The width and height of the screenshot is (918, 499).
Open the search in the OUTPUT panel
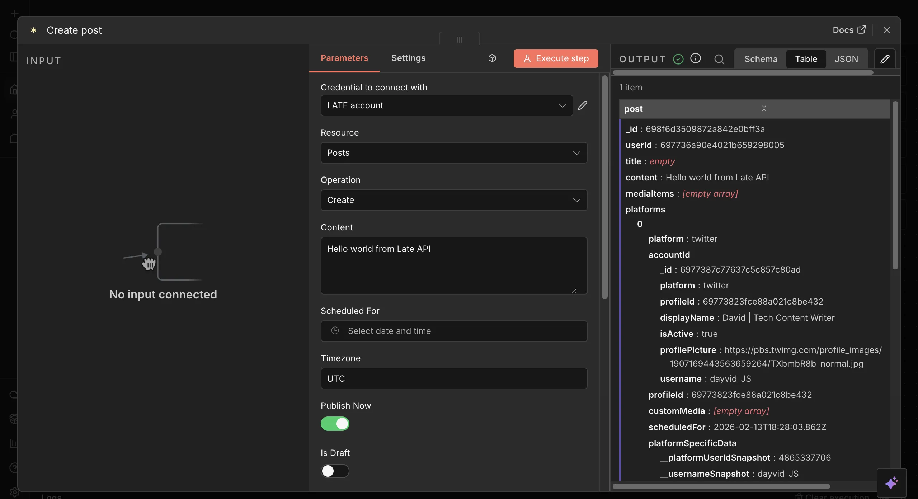click(x=719, y=59)
